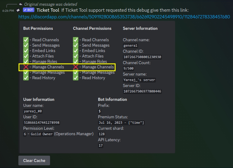Click the reply arrow icon above message
This screenshot has width=233, height=168.
pyautogui.click(x=20, y=4)
